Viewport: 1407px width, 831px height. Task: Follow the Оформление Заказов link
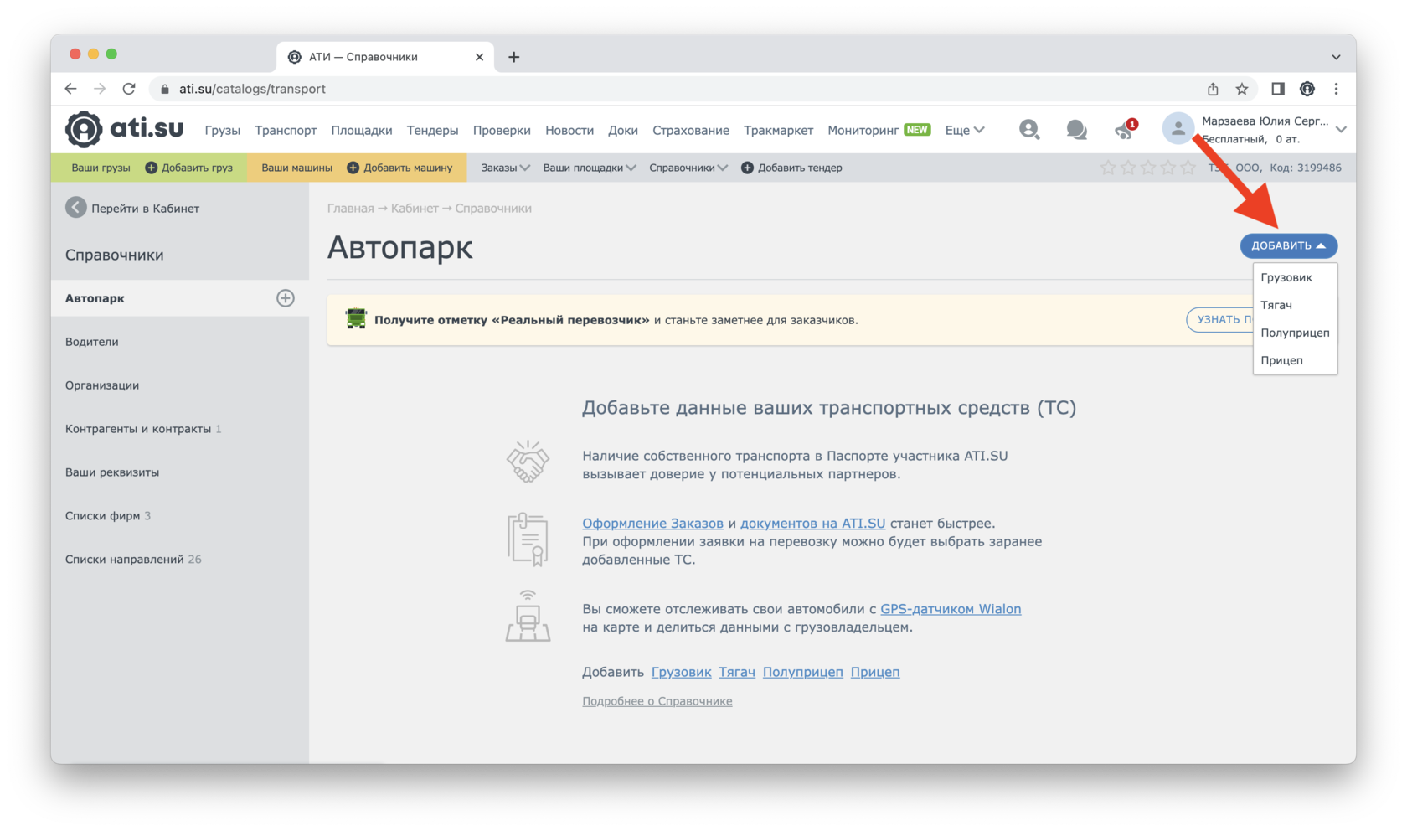(652, 523)
